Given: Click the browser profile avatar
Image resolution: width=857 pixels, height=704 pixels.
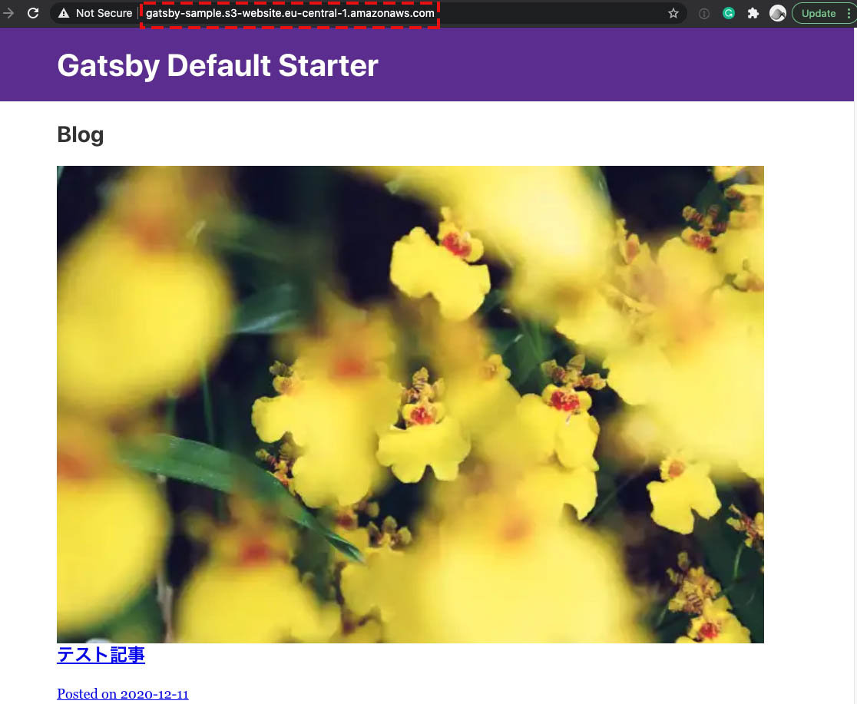Looking at the screenshot, I should click(x=778, y=13).
